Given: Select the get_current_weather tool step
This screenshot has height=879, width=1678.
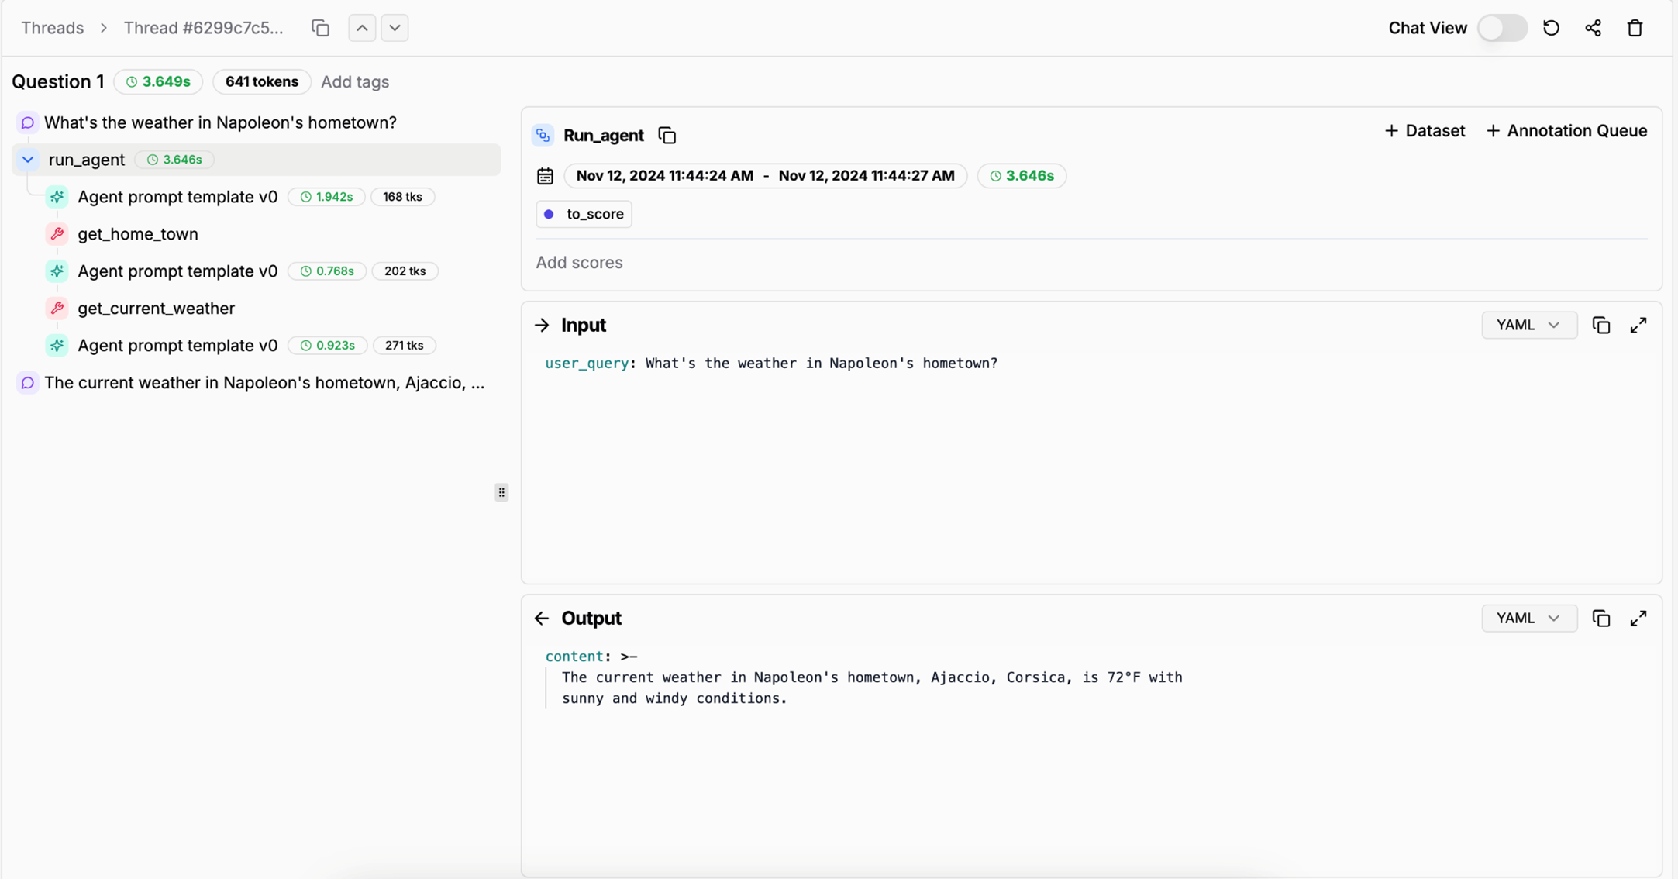Looking at the screenshot, I should coord(156,309).
